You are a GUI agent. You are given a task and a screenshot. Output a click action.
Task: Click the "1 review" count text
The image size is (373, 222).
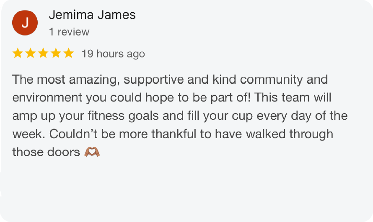pyautogui.click(x=69, y=32)
